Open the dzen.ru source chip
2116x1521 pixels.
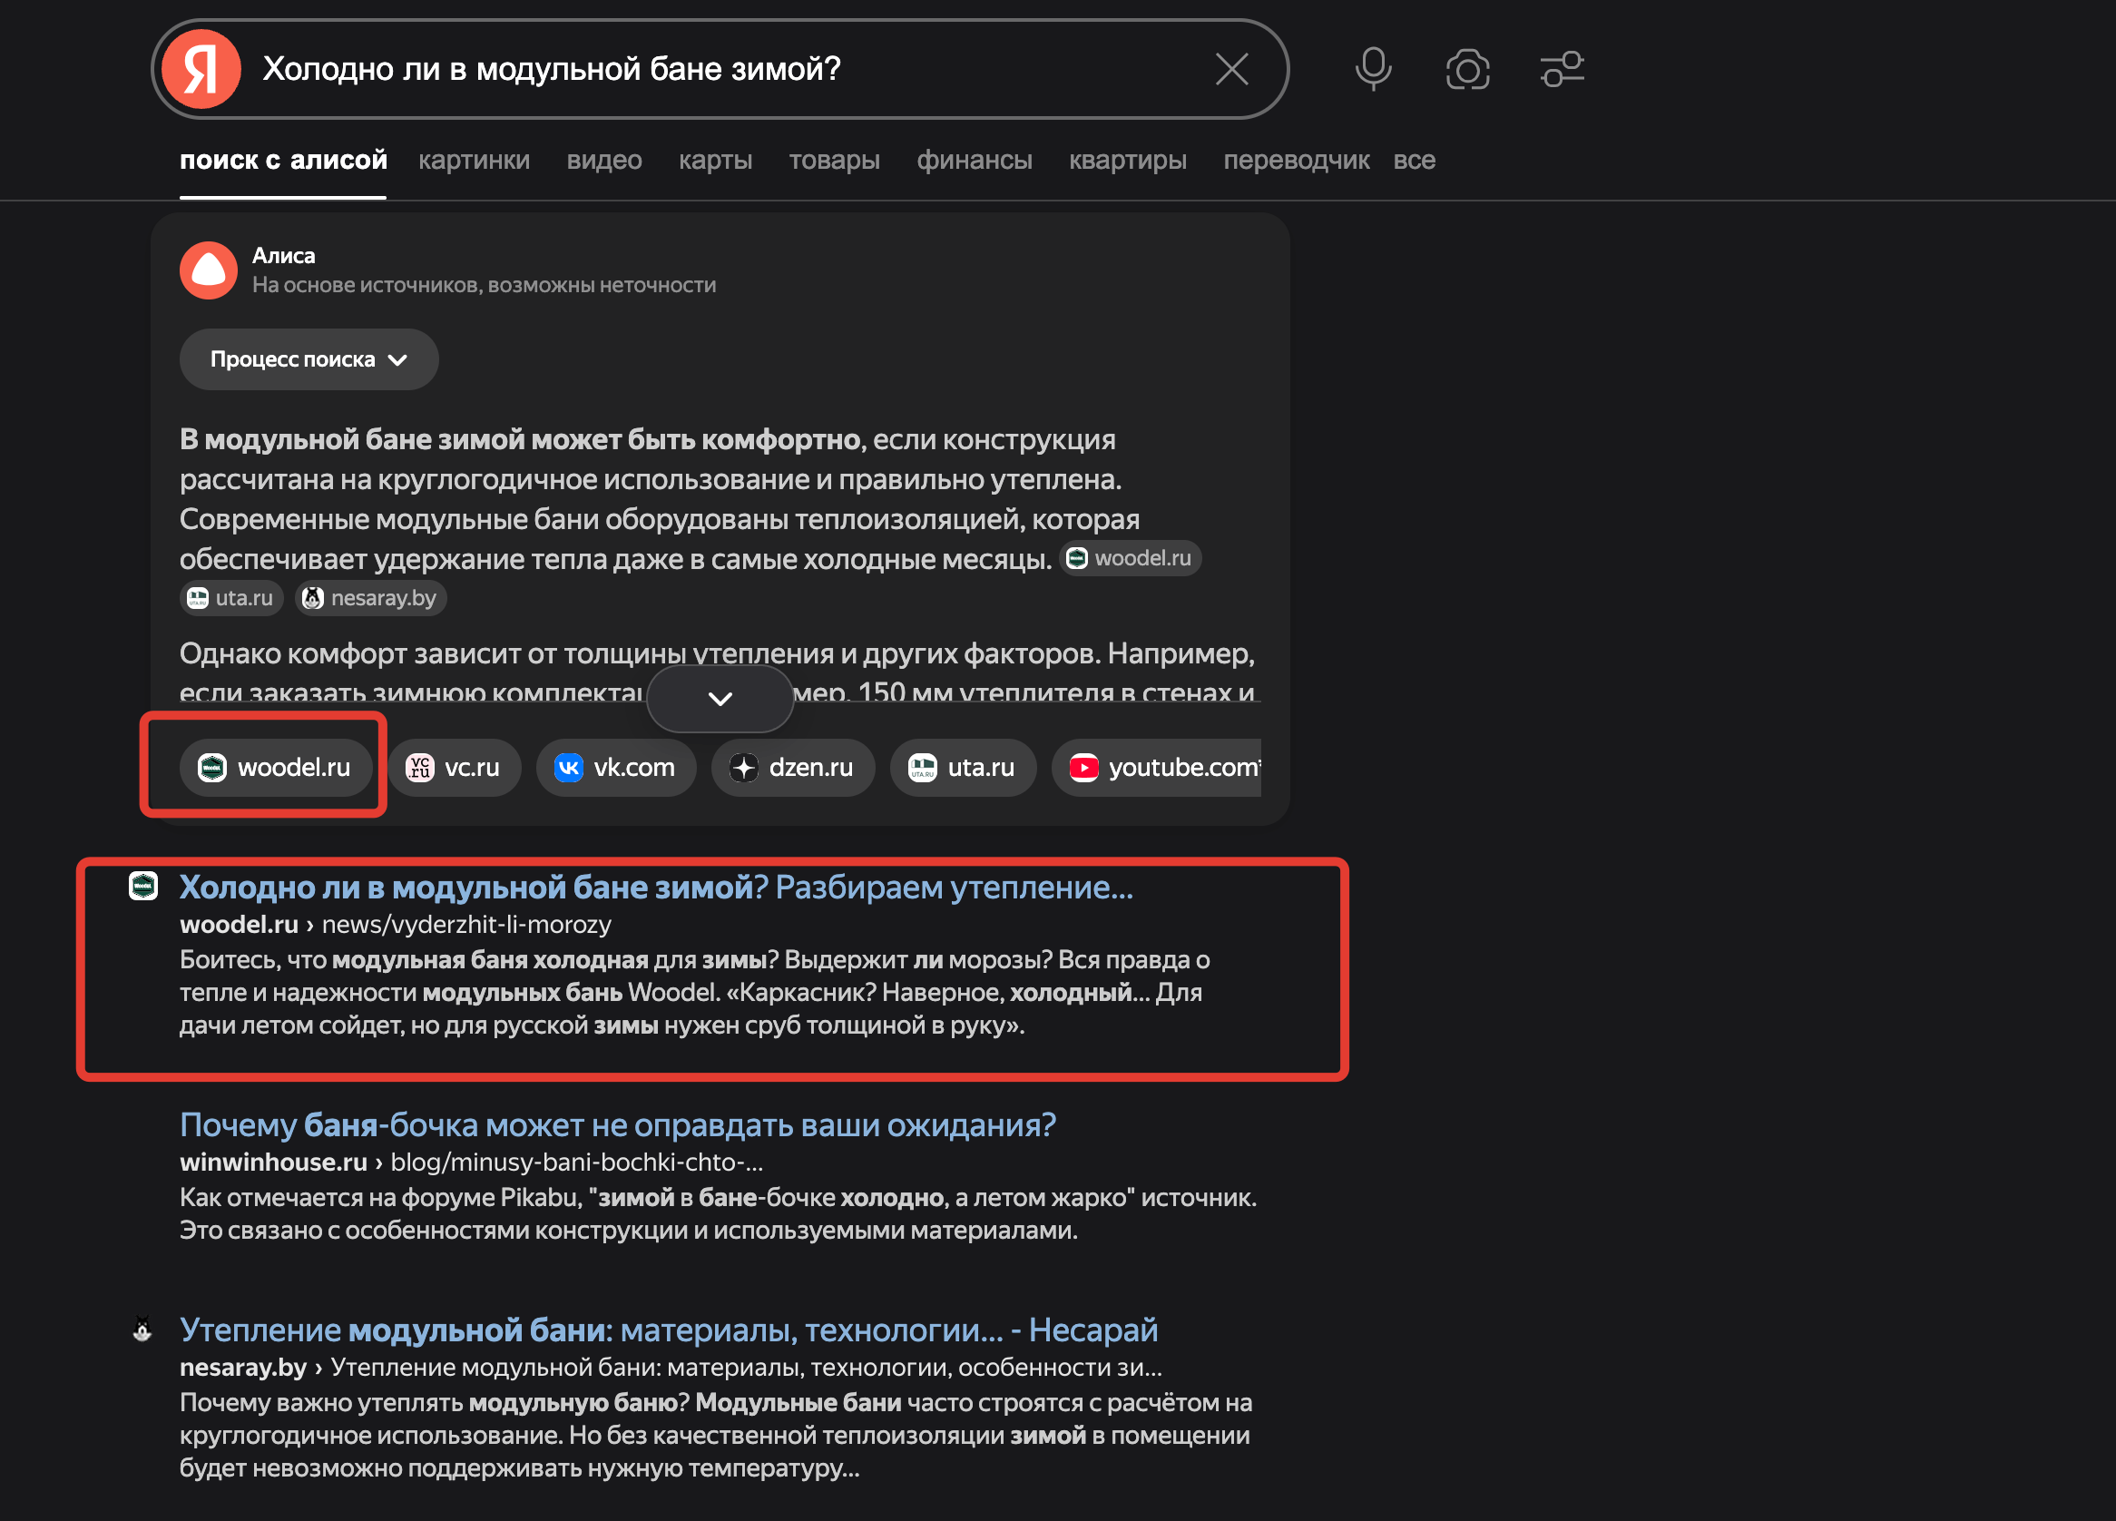[792, 767]
